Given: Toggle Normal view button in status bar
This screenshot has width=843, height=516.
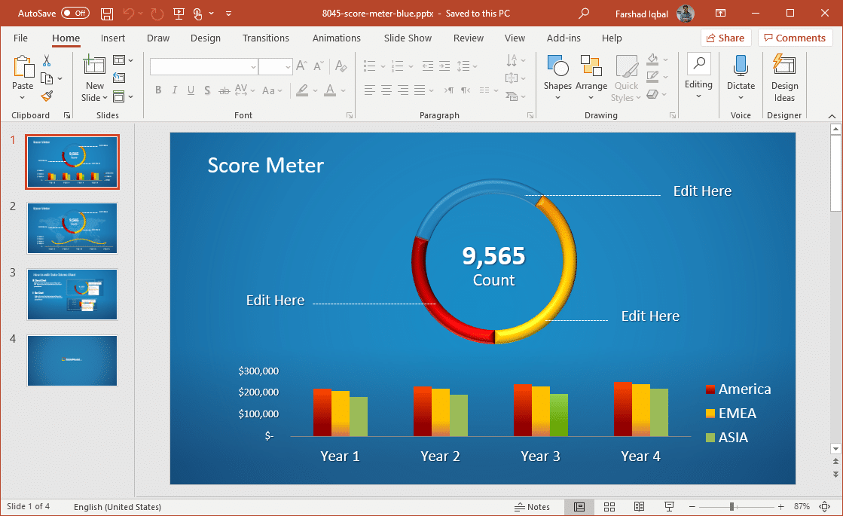Looking at the screenshot, I should point(579,507).
